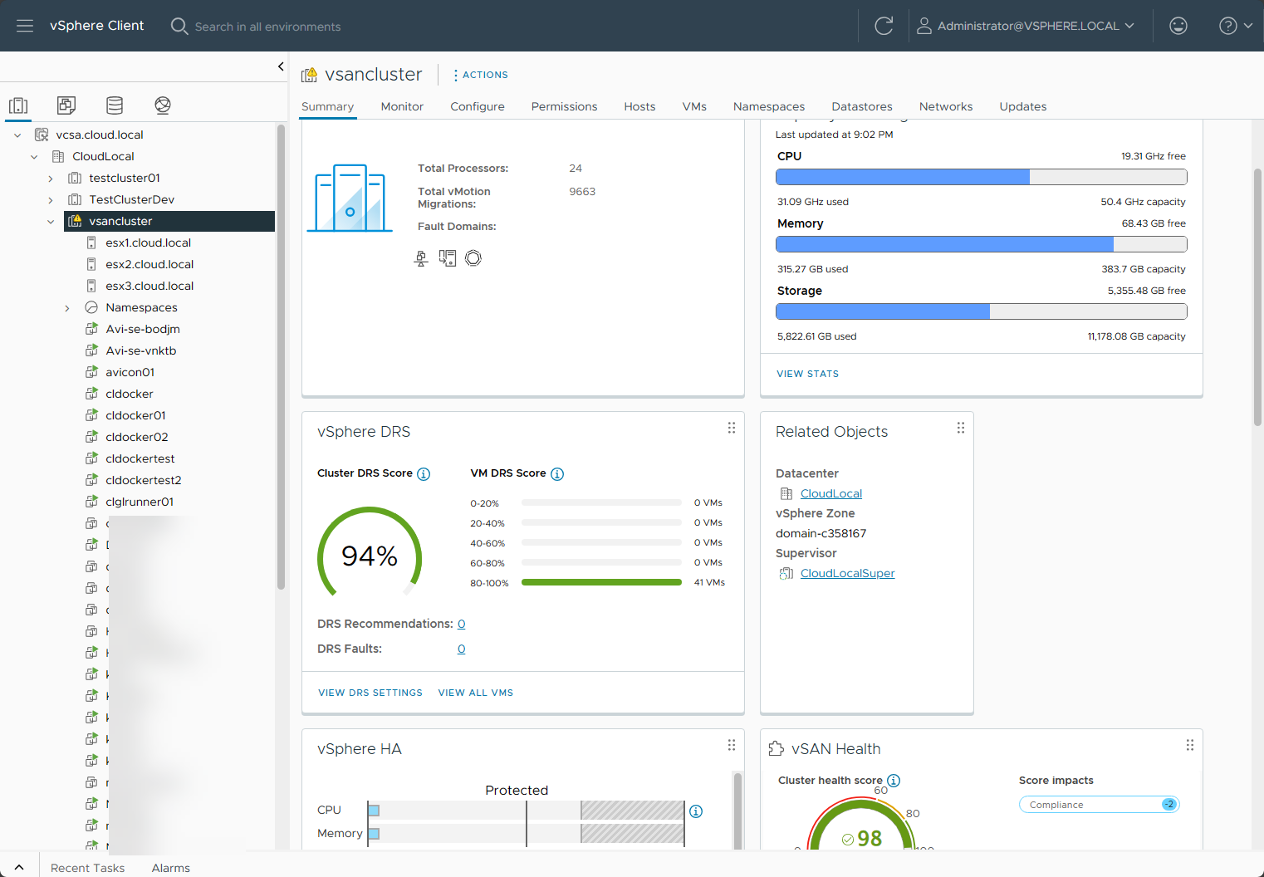
Task: Open the CloudLocalSuper supervisor link
Action: click(x=847, y=574)
